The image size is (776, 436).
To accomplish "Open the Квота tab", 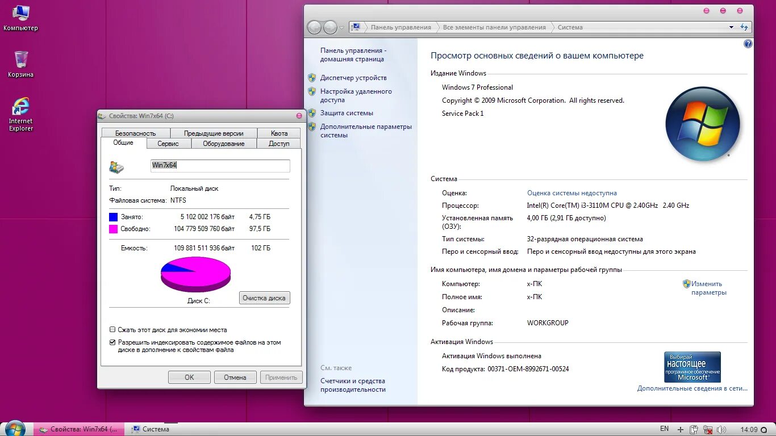I will [279, 133].
